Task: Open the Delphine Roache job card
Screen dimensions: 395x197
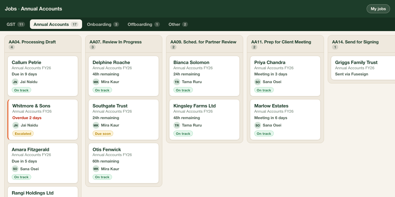Action: click(x=124, y=76)
